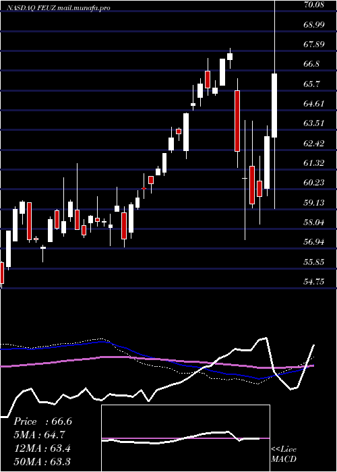The image size is (337, 472).
Task: Click the 5MA : 64.7 readout
Action: tap(39, 435)
